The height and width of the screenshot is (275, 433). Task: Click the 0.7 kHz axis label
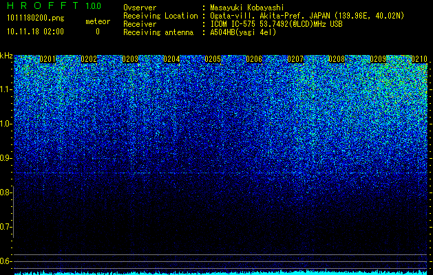pyautogui.click(x=6, y=227)
